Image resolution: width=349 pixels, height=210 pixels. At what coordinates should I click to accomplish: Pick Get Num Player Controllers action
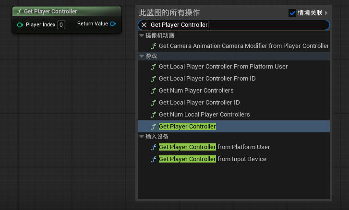tap(234, 91)
